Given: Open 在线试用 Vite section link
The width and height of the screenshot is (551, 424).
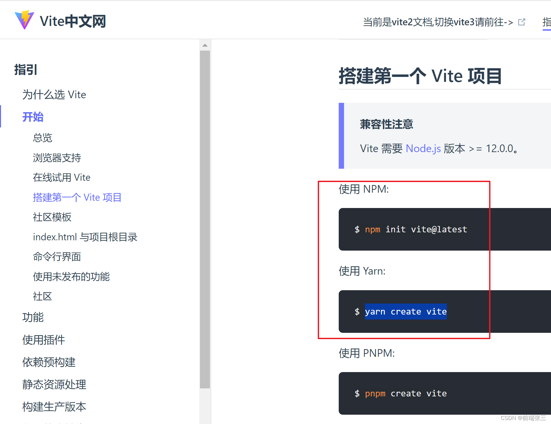Looking at the screenshot, I should coord(62,177).
